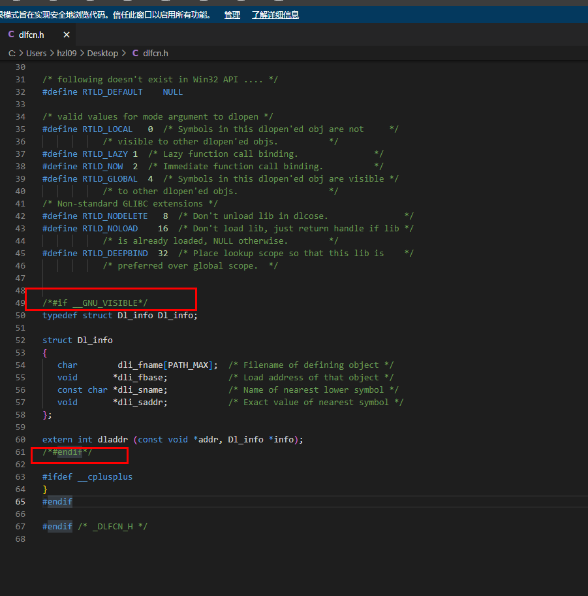This screenshot has width=588, height=596.
Task: Place cursor on RTLD_DEEPBIND definition
Action: (115, 253)
